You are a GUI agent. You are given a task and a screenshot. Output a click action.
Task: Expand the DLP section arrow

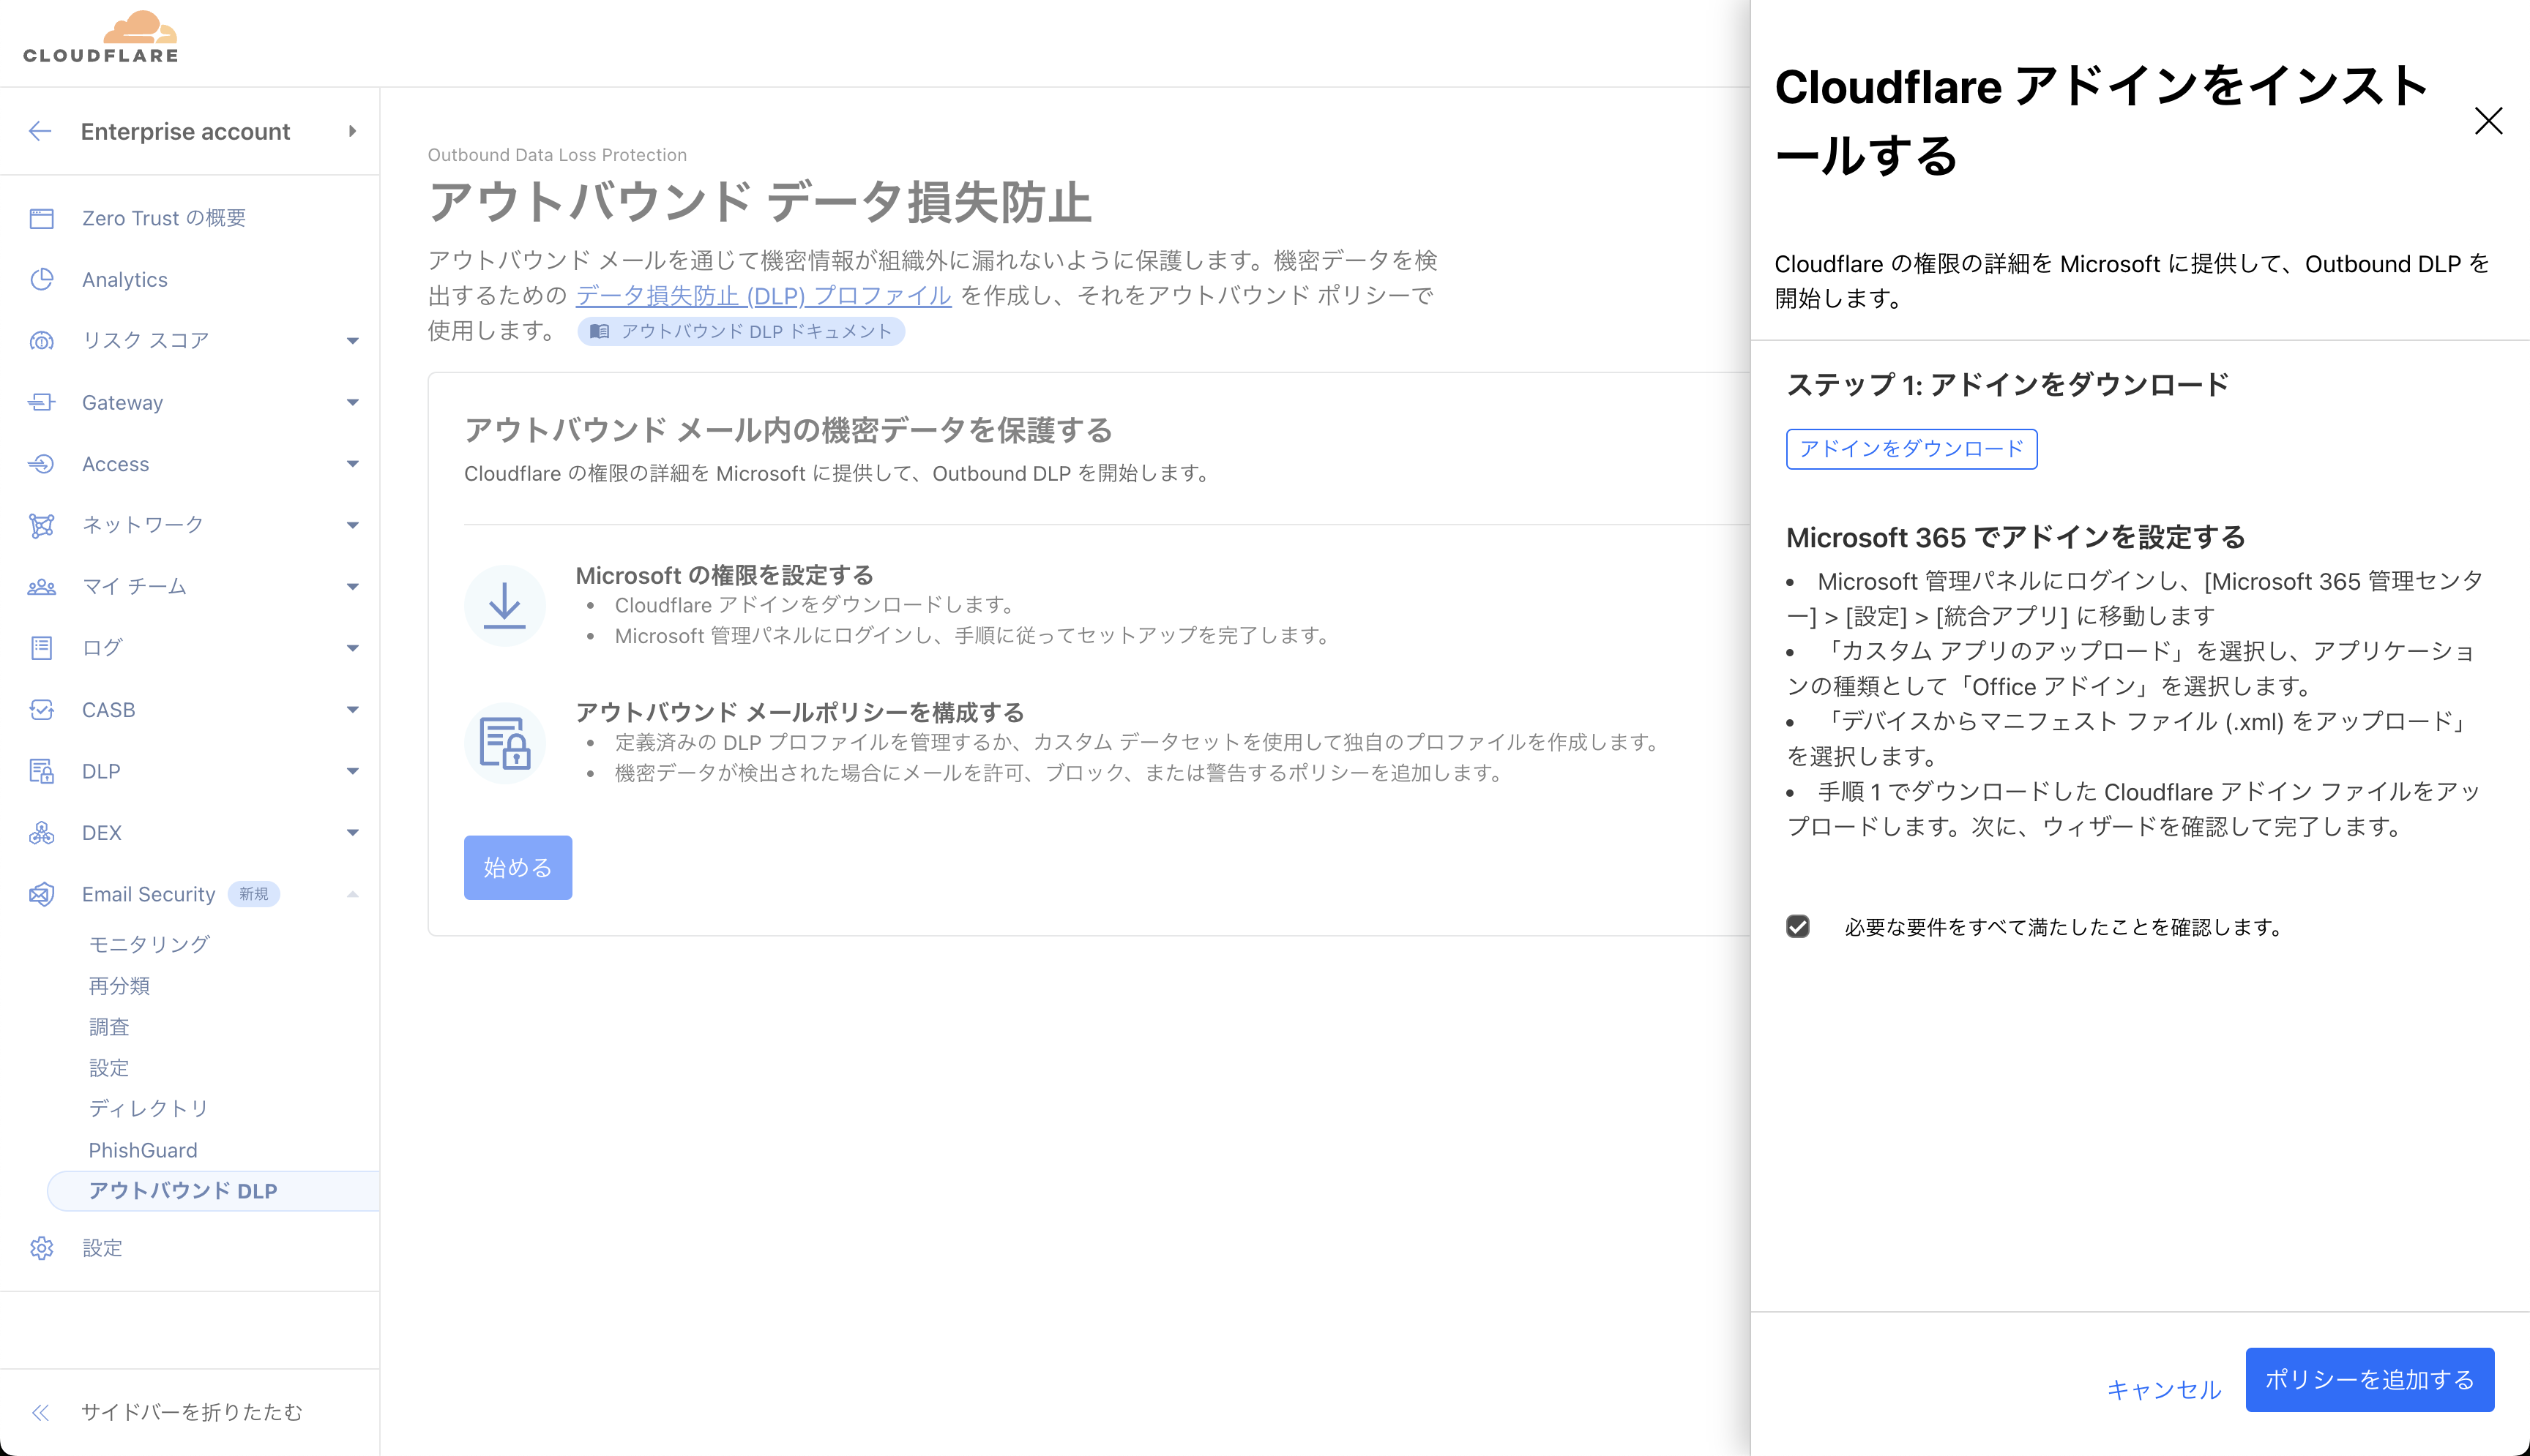[352, 771]
